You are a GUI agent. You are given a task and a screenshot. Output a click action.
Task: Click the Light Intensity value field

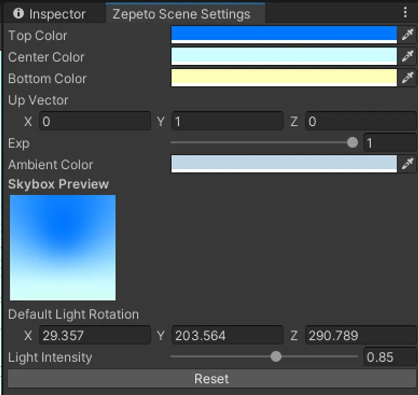pyautogui.click(x=389, y=357)
